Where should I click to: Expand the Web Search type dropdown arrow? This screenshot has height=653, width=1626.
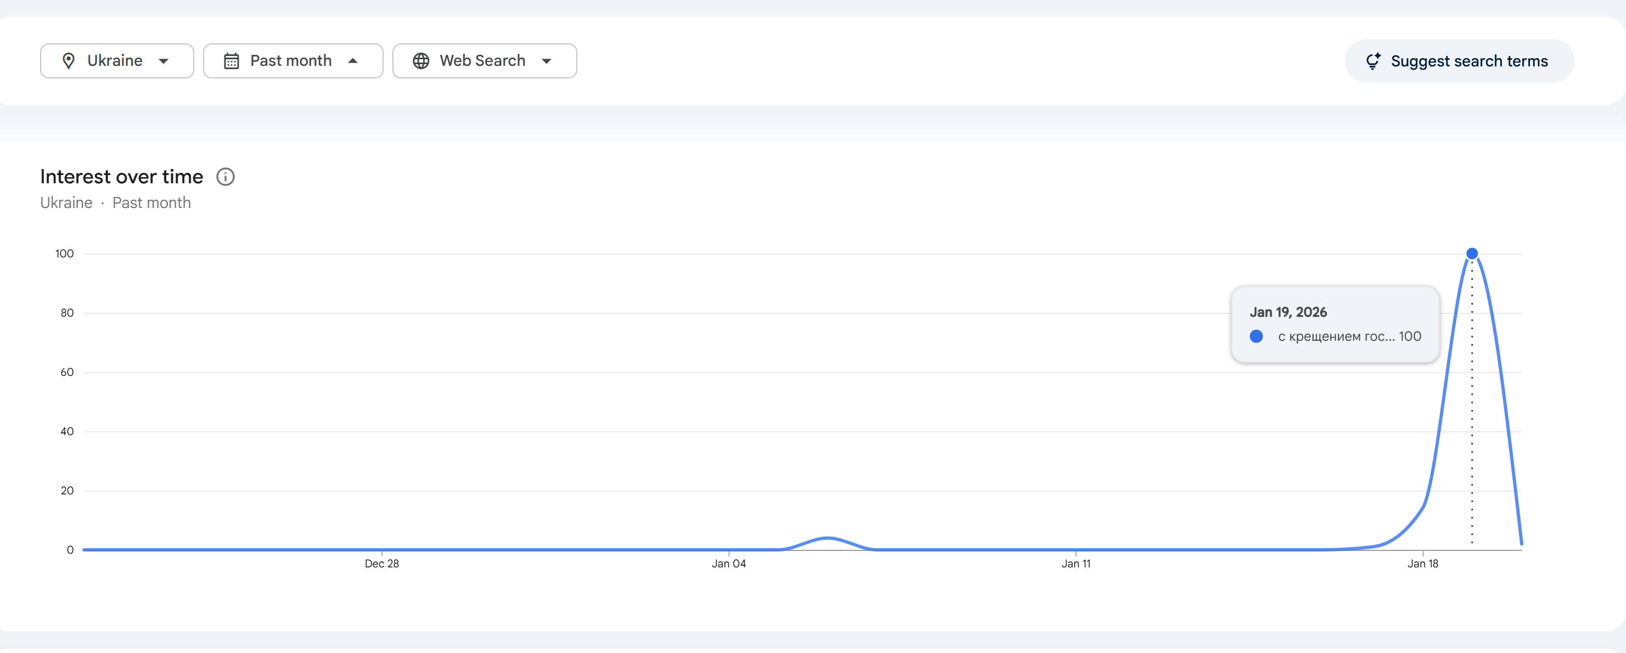click(x=547, y=61)
